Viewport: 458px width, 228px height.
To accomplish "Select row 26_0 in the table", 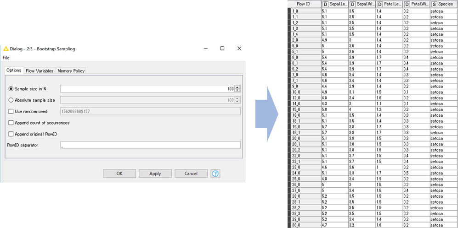I will pyautogui.click(x=373, y=185).
